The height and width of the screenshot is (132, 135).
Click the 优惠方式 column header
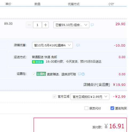74,4
